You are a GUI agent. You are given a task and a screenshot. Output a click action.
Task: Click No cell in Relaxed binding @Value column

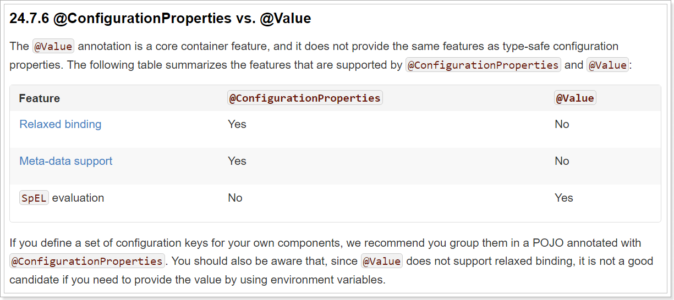pos(562,124)
